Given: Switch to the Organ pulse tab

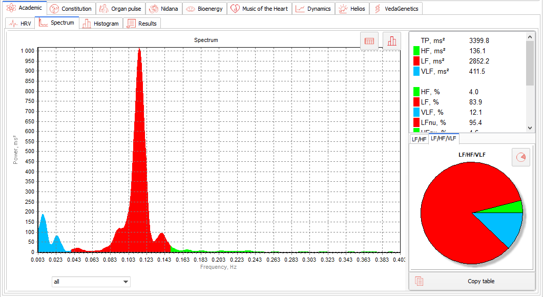Looking at the screenshot, I should pyautogui.click(x=120, y=9).
